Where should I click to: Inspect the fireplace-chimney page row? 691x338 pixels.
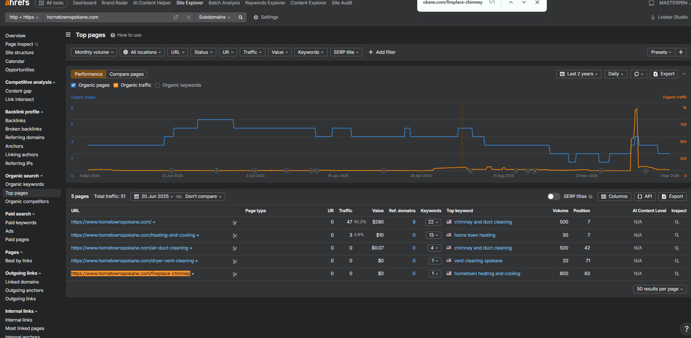click(x=677, y=274)
